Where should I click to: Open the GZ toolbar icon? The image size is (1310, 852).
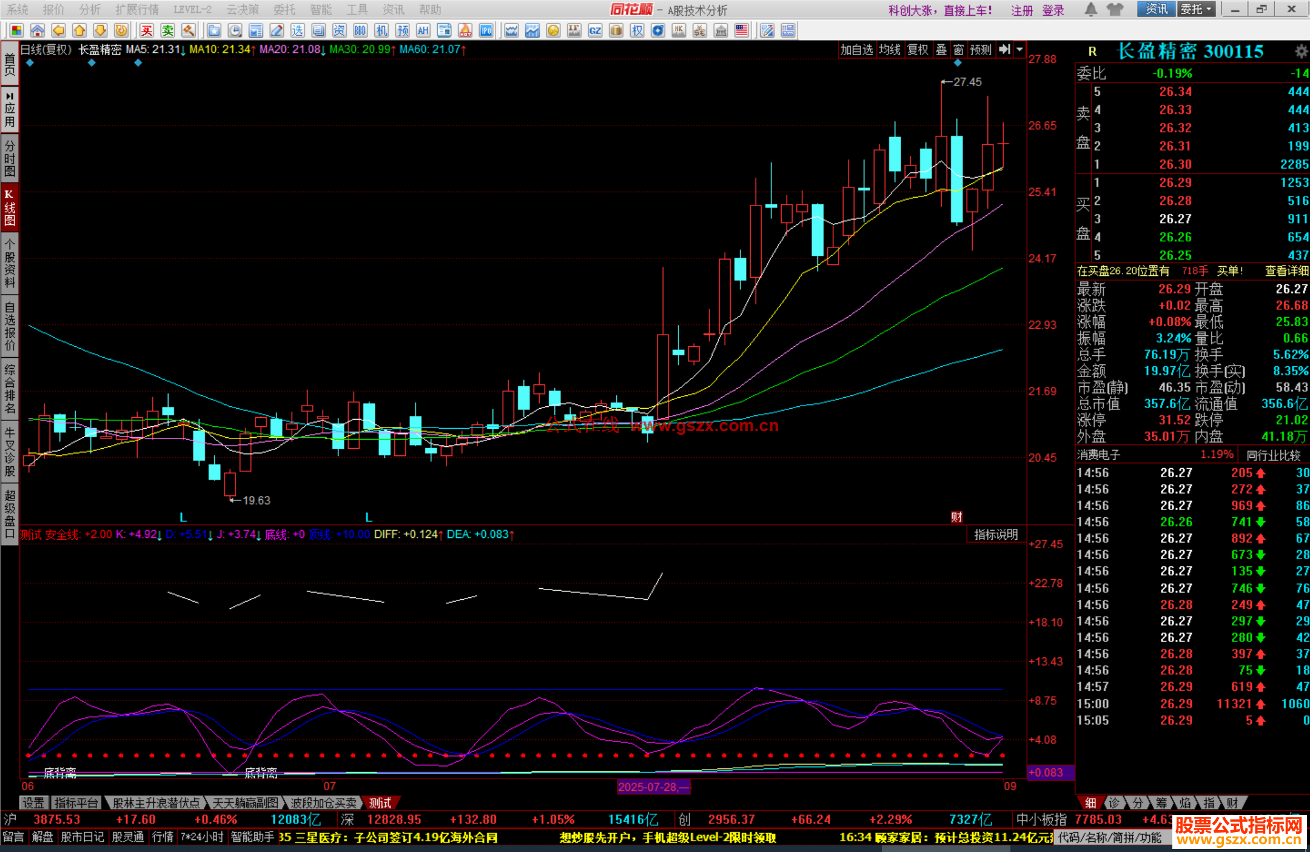(595, 30)
